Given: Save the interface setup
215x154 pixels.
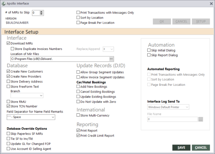Looking at the screenshot, I should coord(181,148).
